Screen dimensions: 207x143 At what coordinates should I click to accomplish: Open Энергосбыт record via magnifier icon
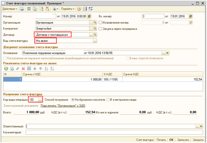point(95,28)
